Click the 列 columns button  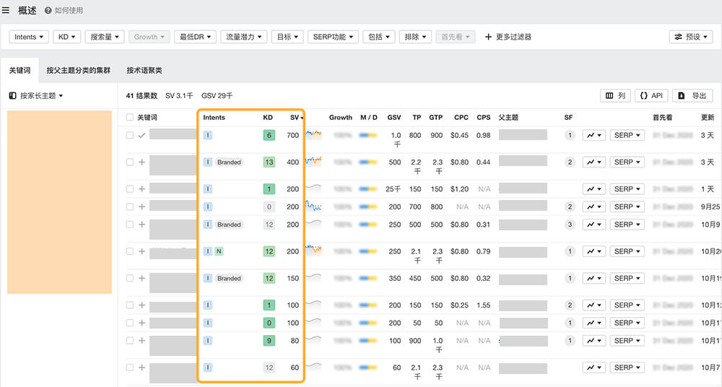click(x=616, y=95)
